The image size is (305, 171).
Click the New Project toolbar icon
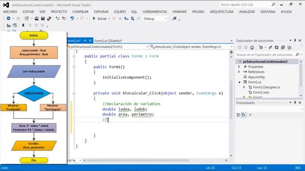27,19
